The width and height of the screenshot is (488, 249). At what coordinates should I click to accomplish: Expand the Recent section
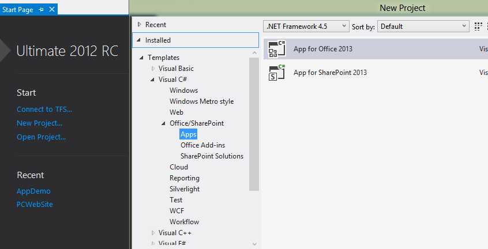click(139, 24)
